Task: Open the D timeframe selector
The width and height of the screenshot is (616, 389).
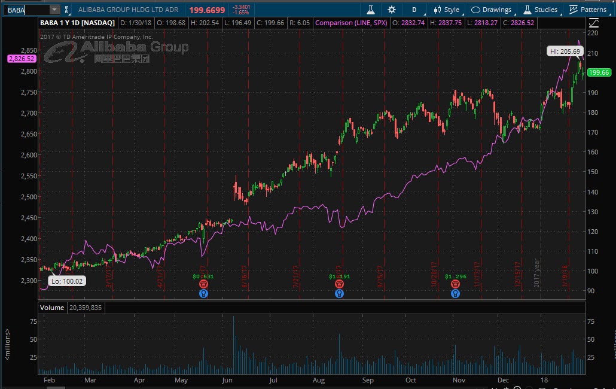Action: coord(414,10)
